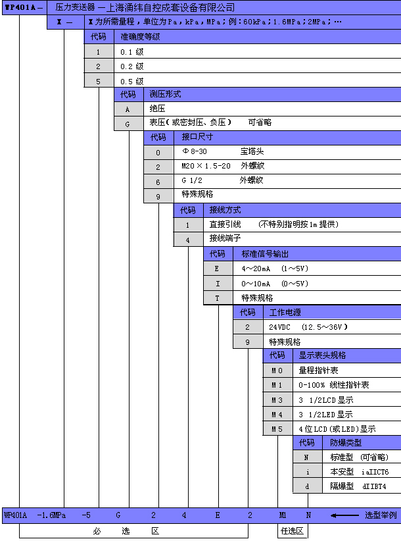Choose the 'G 1/2' thread size
Image resolution: width=401 pixels, height=541 pixels.
point(192,180)
